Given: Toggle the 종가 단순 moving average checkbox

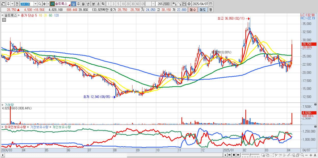Looking at the screenshot, I should (x=19, y=15).
